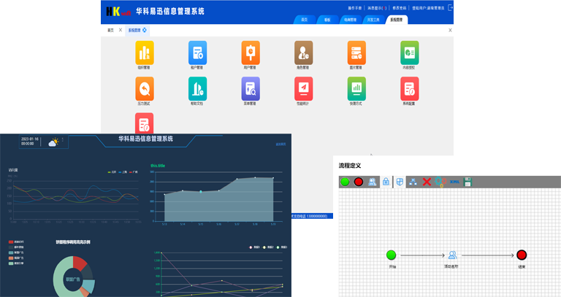
Task: Click the XML export icon in flow toolbar
Action: point(454,182)
